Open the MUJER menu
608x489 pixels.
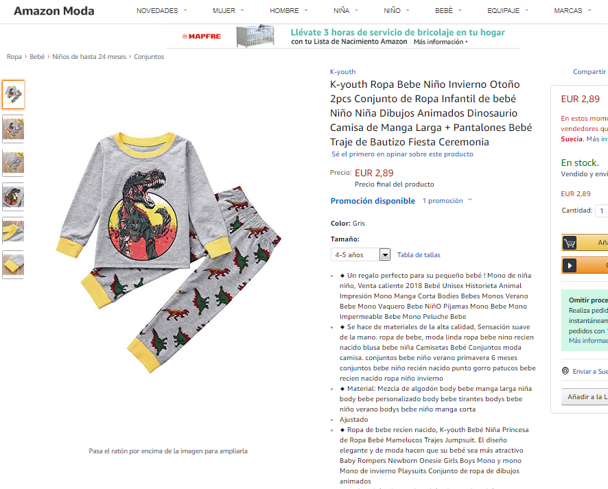tap(228, 11)
